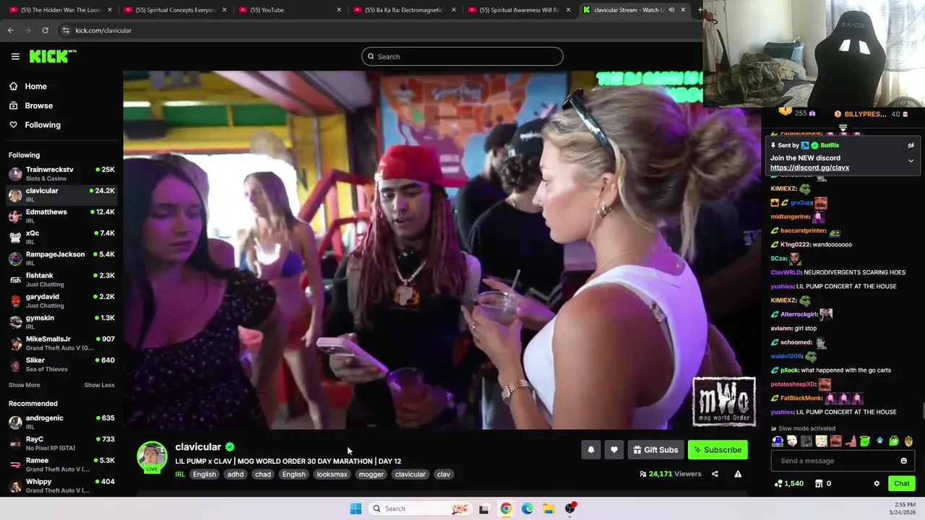The width and height of the screenshot is (925, 520).
Task: Click the IRL category link
Action: tap(180, 474)
